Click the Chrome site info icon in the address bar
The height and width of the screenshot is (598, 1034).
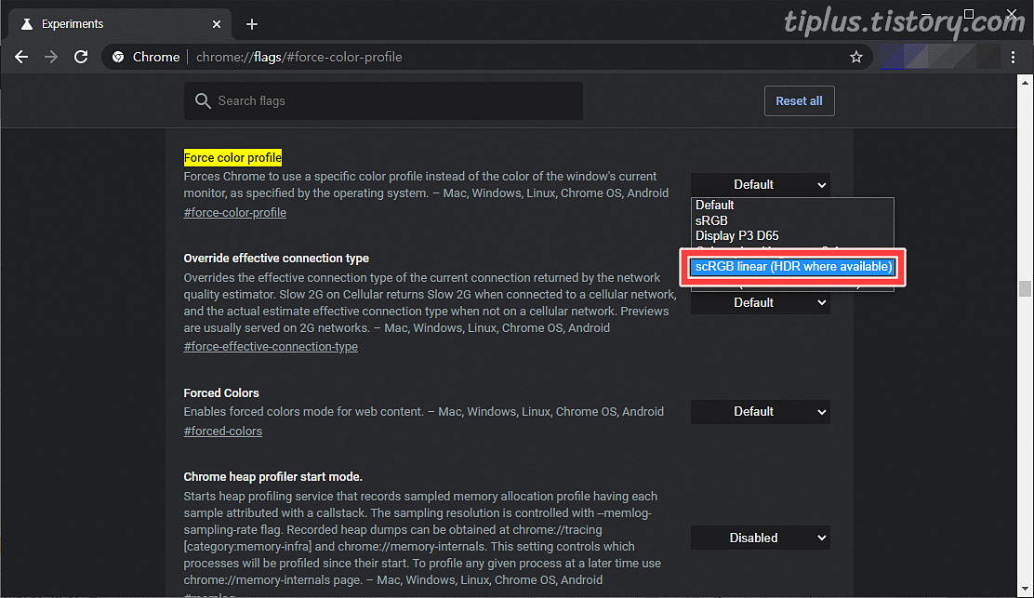coord(118,57)
